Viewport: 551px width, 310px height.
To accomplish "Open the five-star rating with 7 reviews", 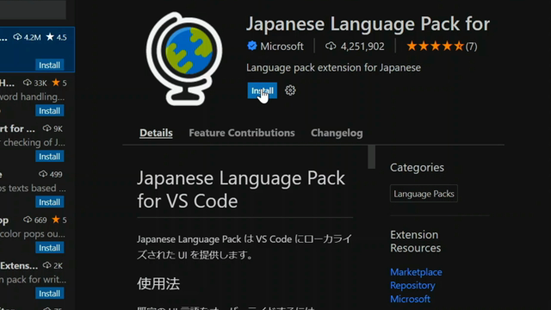I will pyautogui.click(x=442, y=46).
